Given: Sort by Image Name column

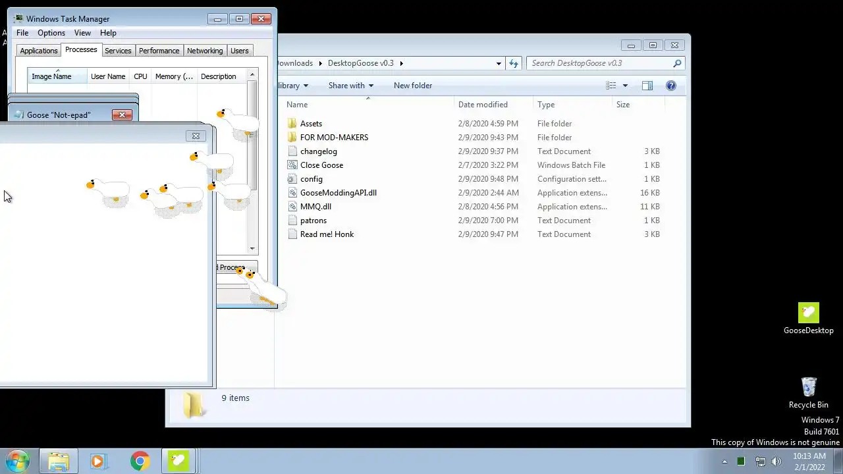Looking at the screenshot, I should point(57,76).
